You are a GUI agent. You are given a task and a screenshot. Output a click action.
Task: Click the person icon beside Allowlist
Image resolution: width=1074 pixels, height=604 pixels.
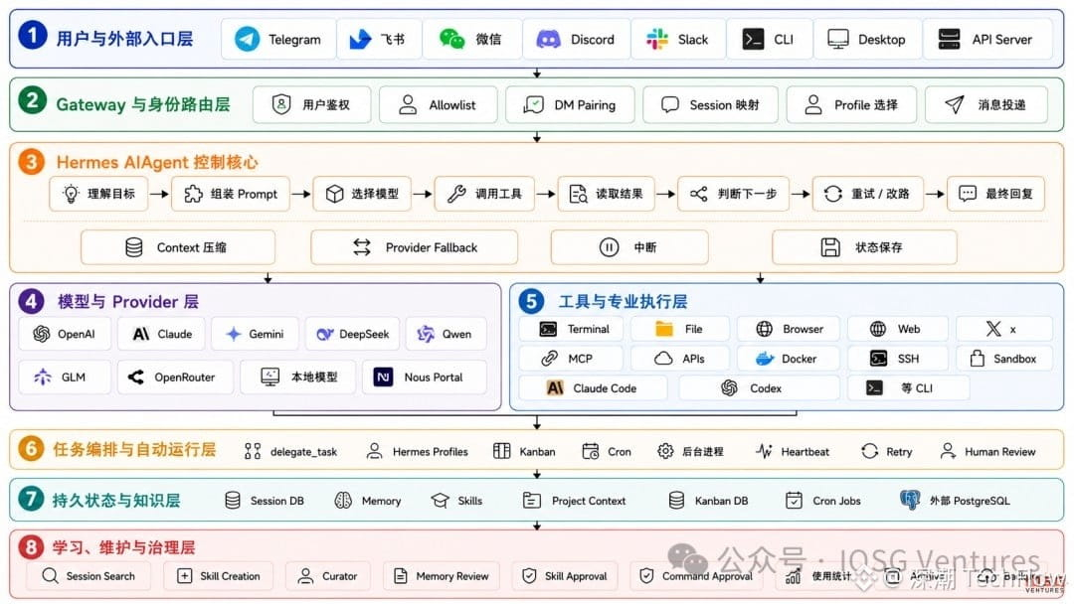(x=408, y=104)
